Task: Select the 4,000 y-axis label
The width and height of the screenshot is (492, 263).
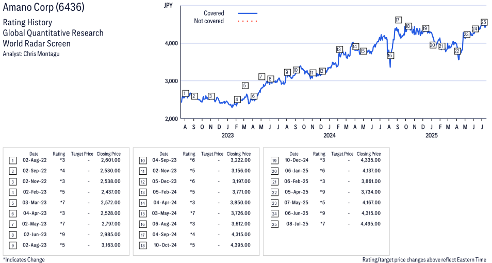Action: coord(172,43)
